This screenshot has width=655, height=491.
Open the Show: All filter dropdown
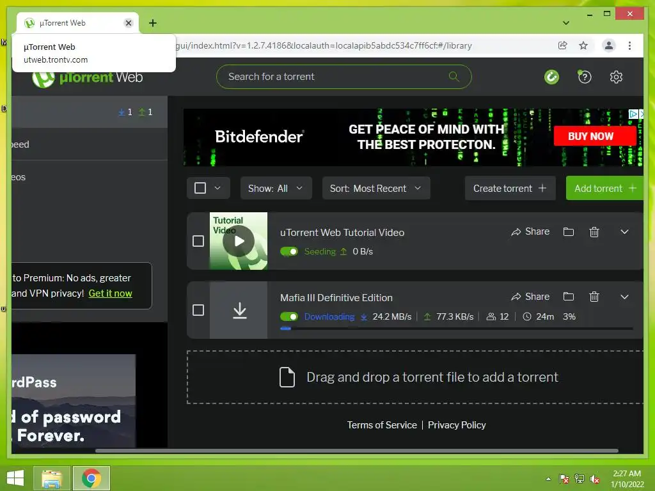[276, 189]
